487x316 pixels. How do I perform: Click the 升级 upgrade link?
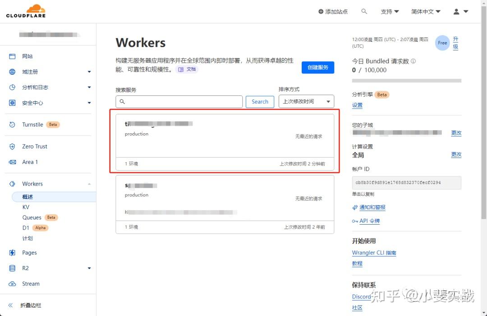455,43
